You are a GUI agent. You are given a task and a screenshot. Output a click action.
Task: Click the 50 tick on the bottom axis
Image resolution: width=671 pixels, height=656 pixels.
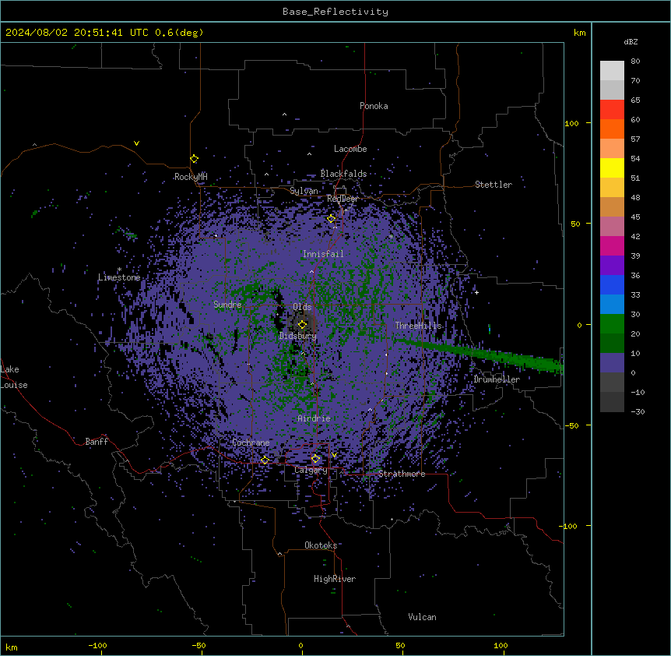click(400, 645)
